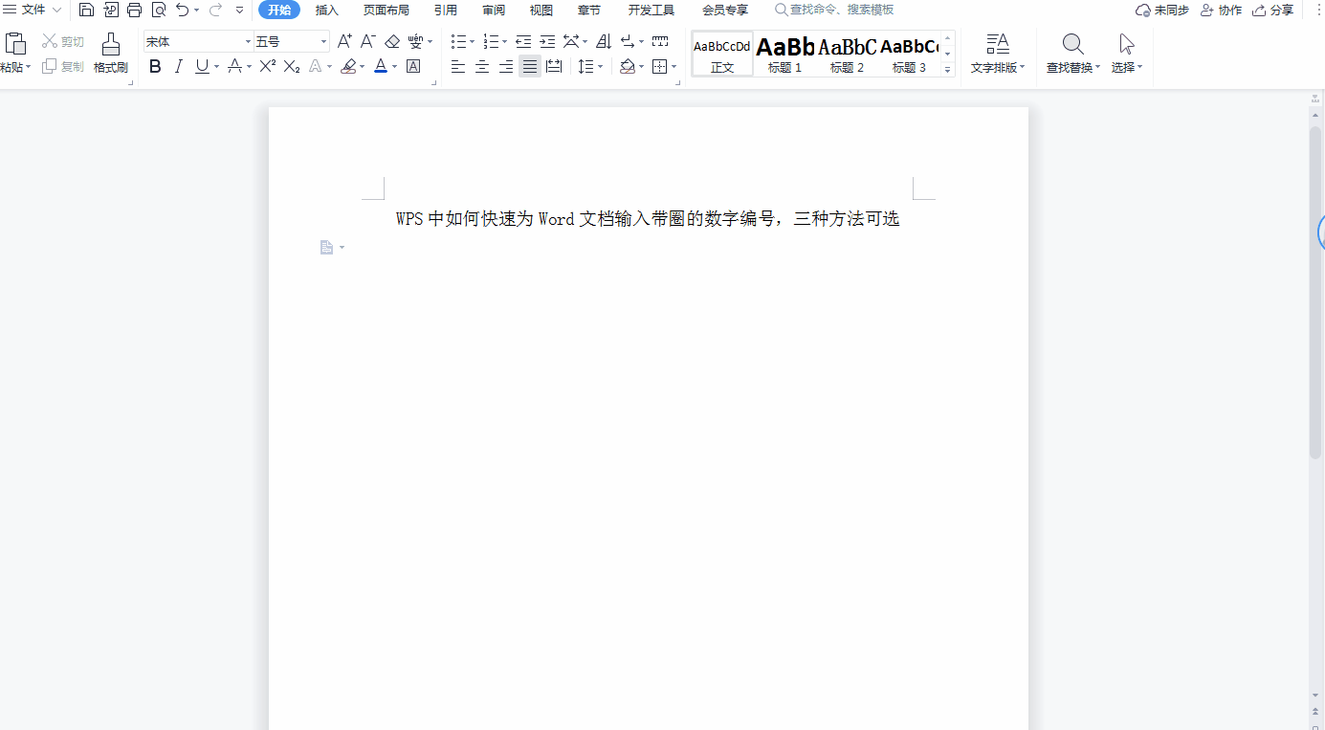The width and height of the screenshot is (1325, 730).
Task: Switch to the 视图 (View) tab
Action: pyautogui.click(x=541, y=11)
